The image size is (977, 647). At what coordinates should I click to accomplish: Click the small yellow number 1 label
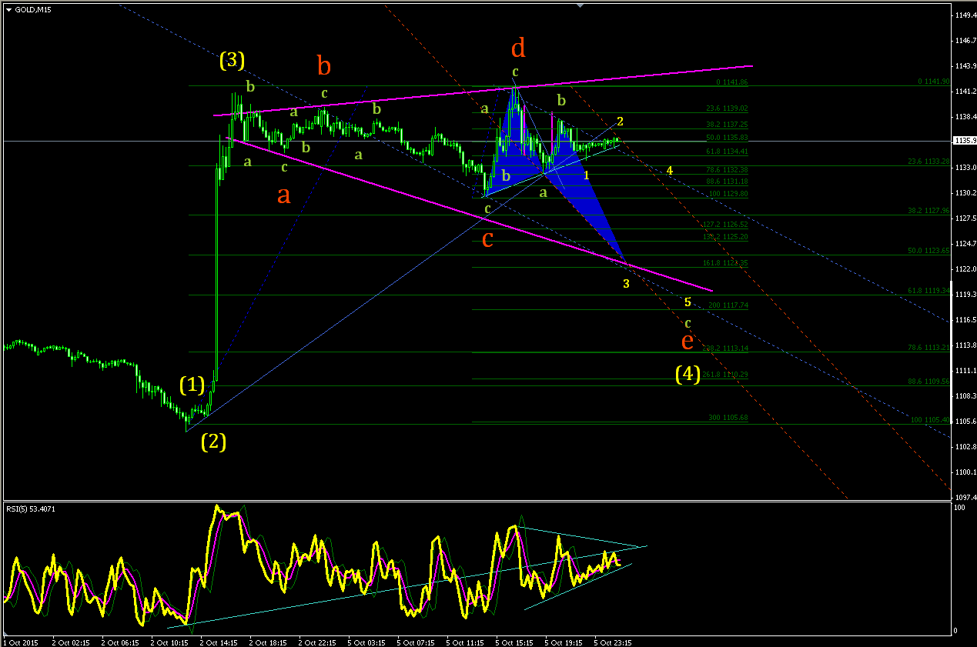tap(587, 175)
